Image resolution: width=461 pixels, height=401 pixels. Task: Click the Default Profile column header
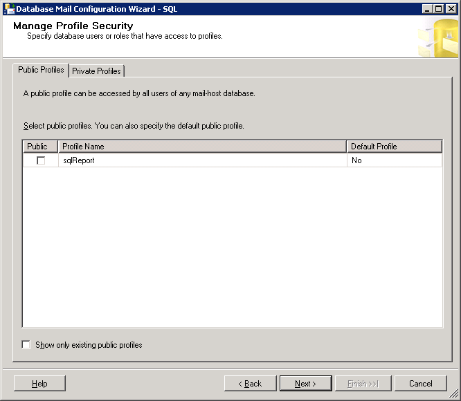tap(394, 147)
